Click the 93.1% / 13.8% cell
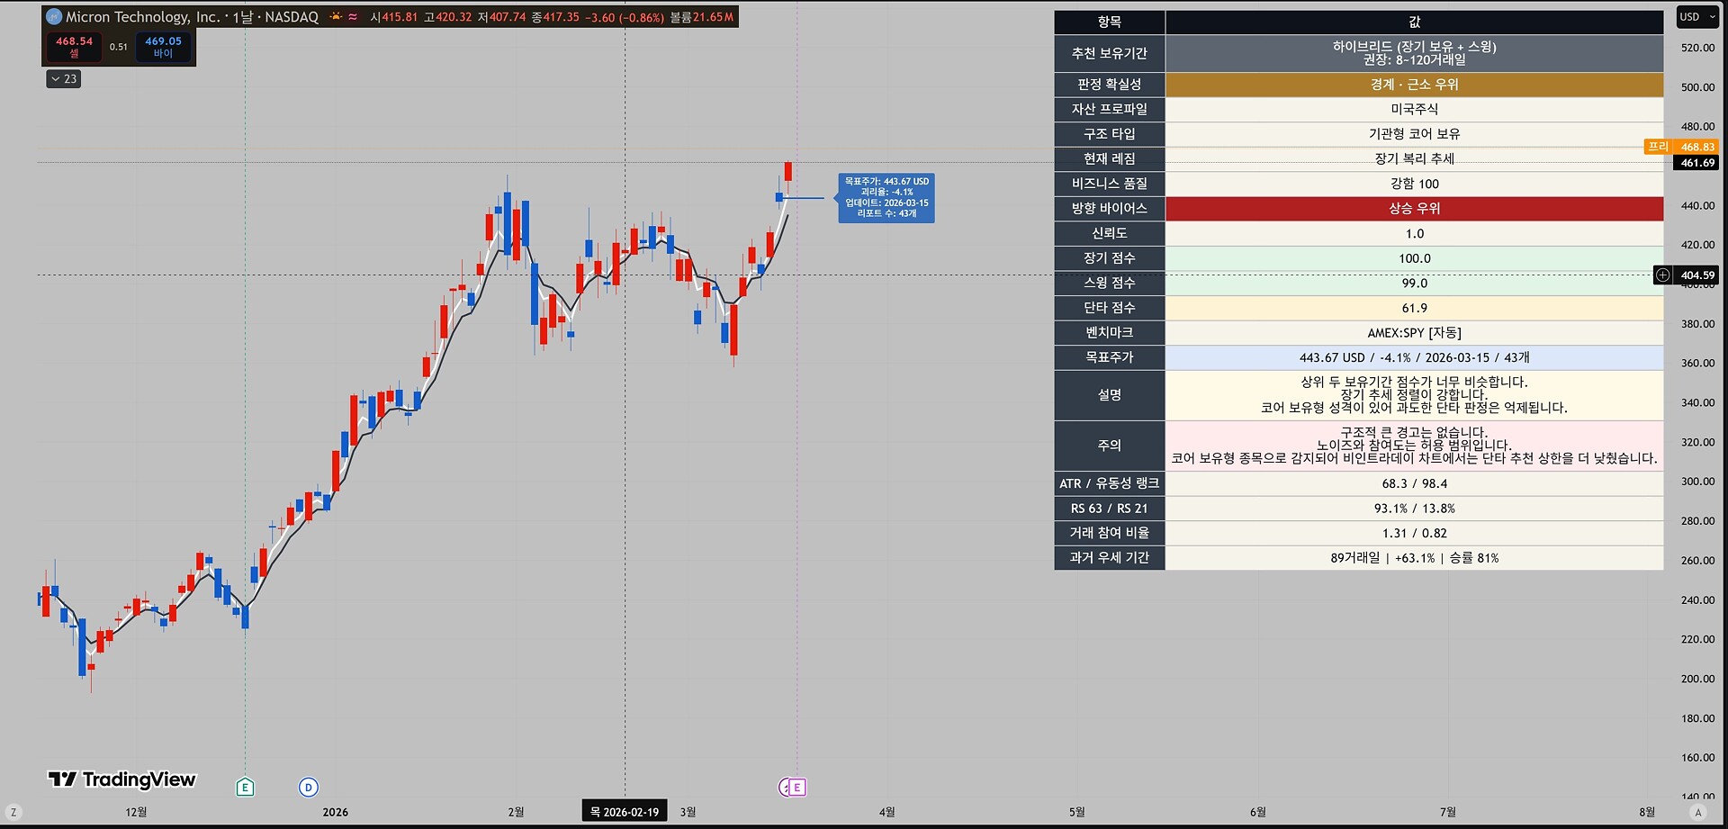 click(1415, 509)
